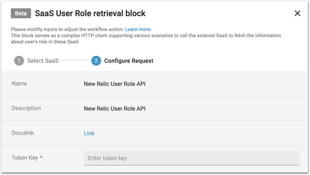Click the Name field label

(x=19, y=84)
